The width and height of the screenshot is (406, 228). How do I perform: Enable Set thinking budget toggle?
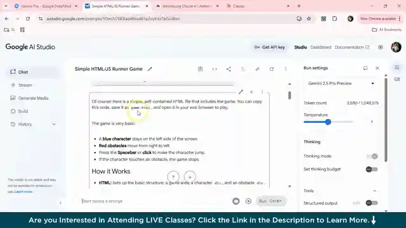tap(372, 169)
